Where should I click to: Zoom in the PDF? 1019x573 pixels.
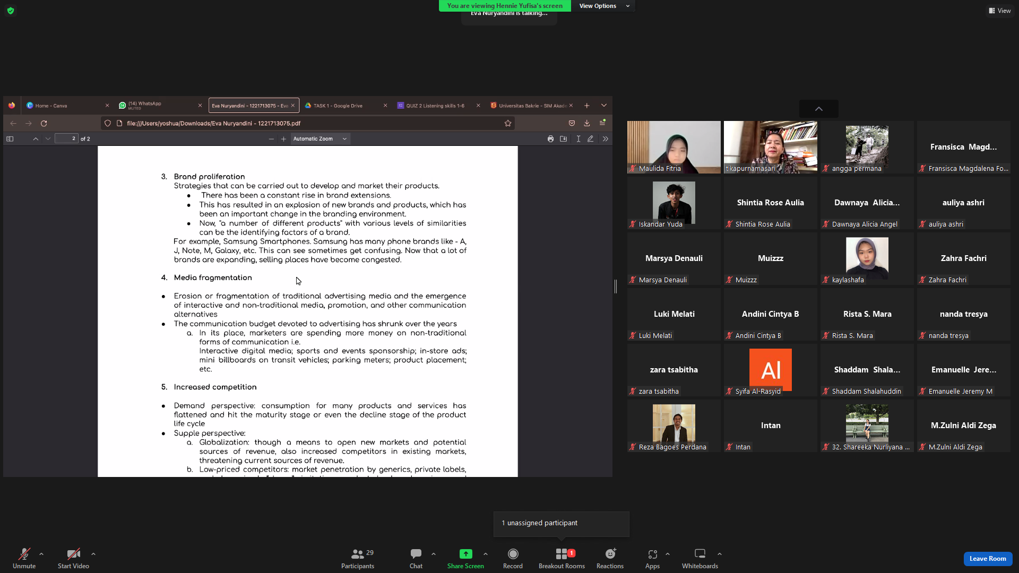tap(283, 139)
